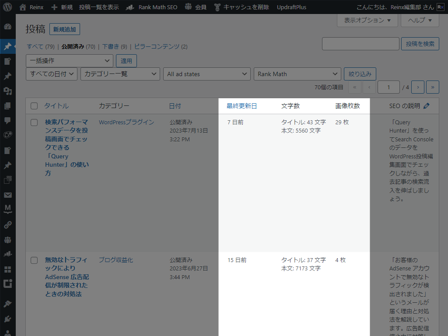Open the Rank Math chart sidebar icon
The width and height of the screenshot is (448, 336).
8,254
